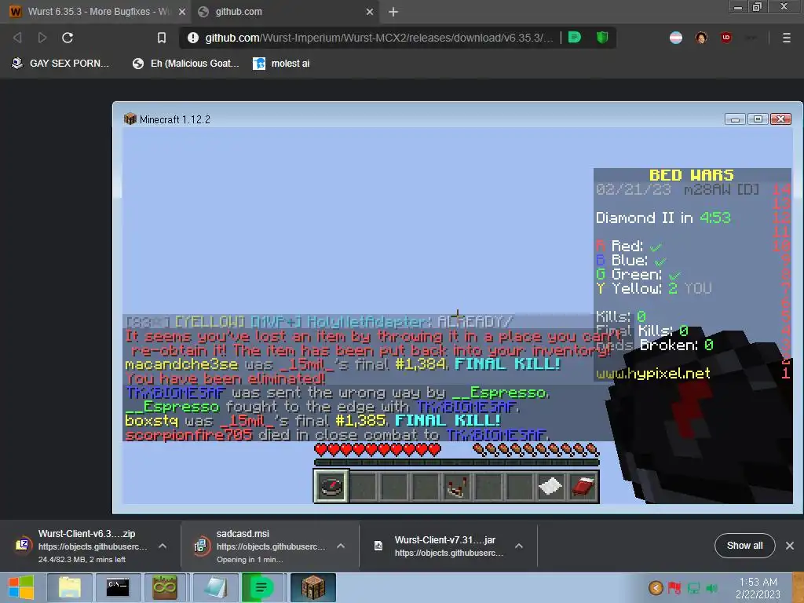The width and height of the screenshot is (804, 603).
Task: Close the github.com tab
Action: click(370, 12)
